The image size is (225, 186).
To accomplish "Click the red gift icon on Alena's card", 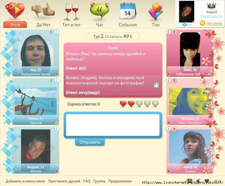I will (174, 129).
